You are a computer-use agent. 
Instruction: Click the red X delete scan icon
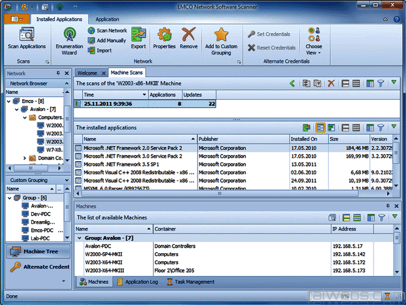331,83
